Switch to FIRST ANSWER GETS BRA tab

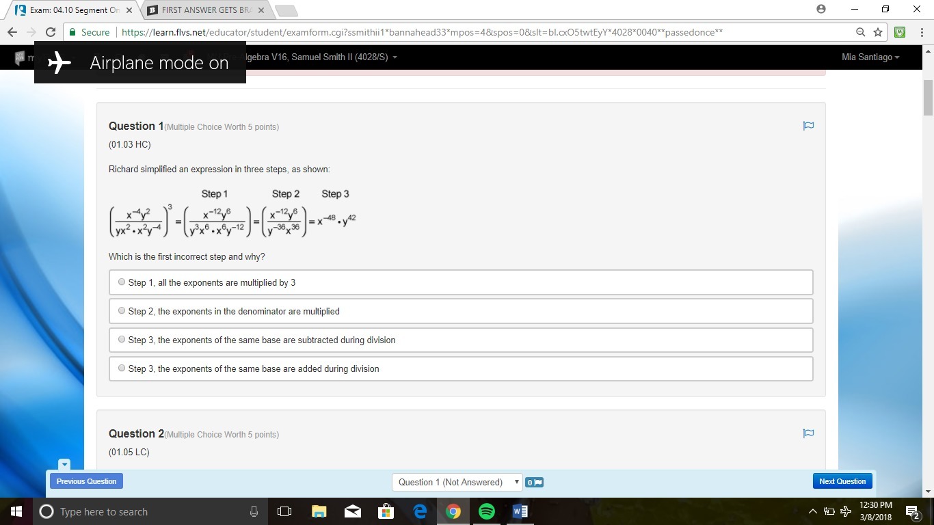click(205, 10)
